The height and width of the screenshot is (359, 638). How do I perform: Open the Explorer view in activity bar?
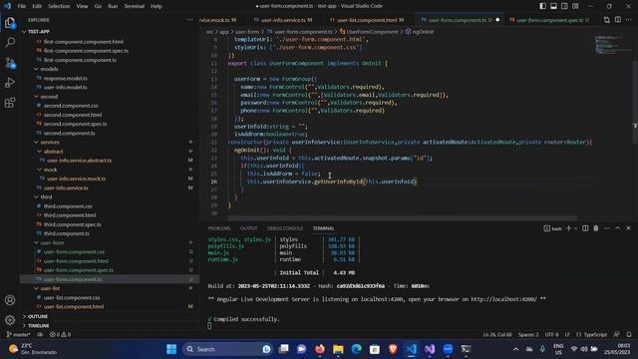point(10,23)
